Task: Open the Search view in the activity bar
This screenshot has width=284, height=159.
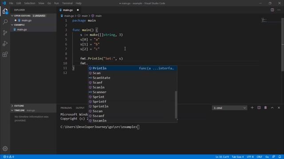Action: coord(5,22)
